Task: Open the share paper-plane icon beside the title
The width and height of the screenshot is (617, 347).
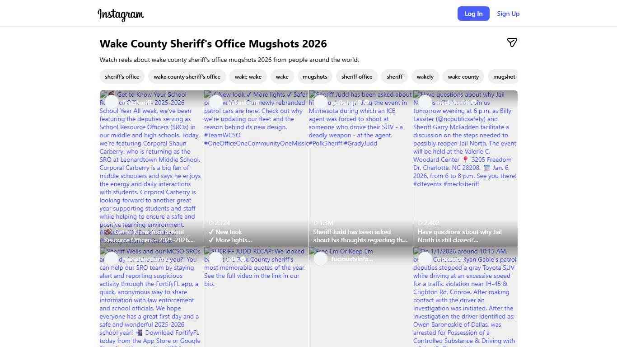Action: [512, 42]
